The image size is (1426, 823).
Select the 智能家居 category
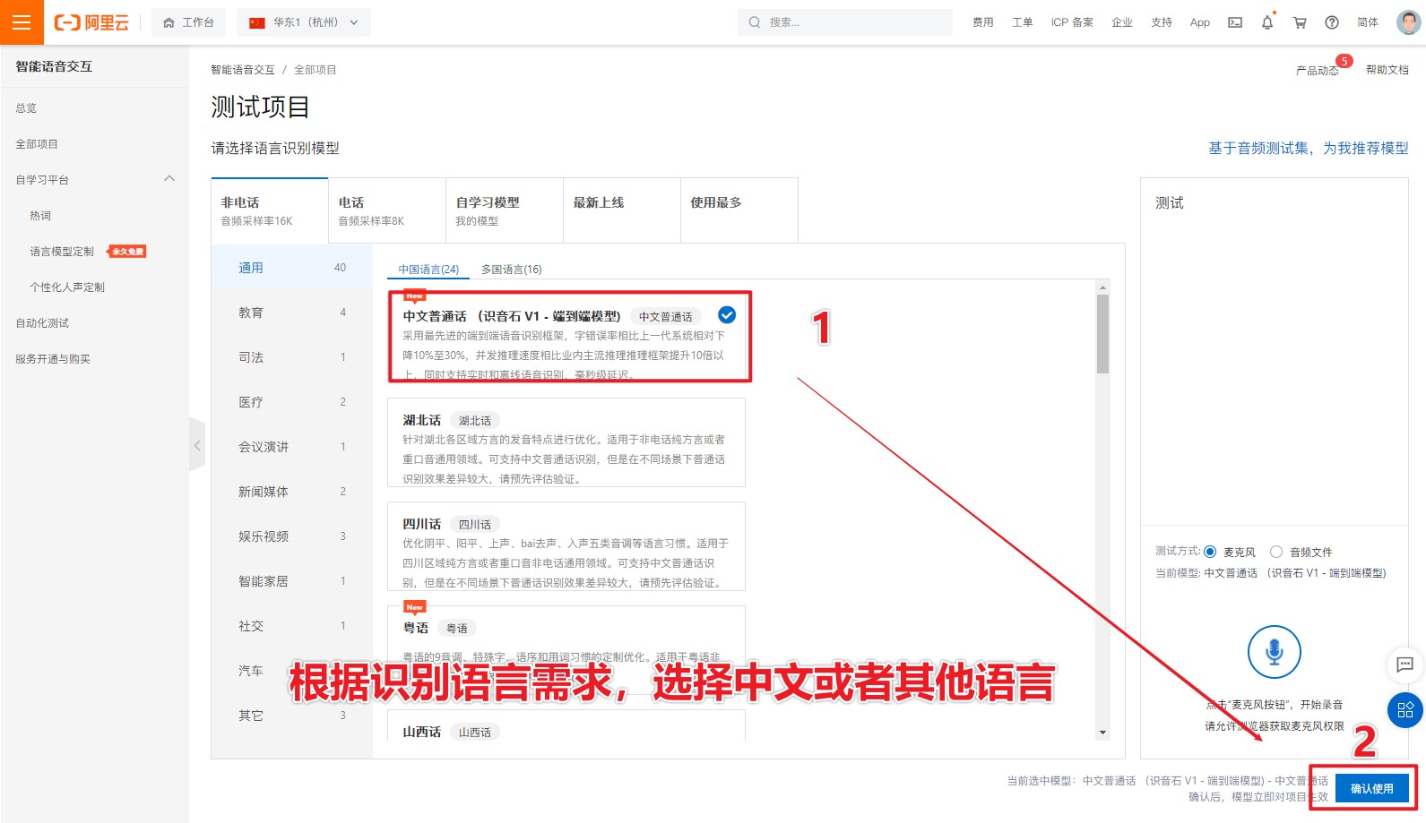pyautogui.click(x=292, y=581)
